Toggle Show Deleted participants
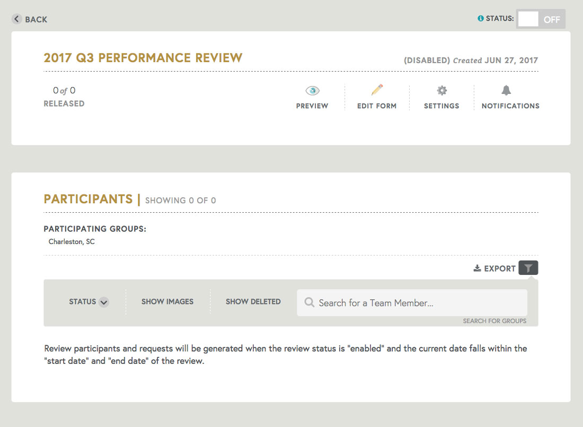The width and height of the screenshot is (583, 427). 253,301
